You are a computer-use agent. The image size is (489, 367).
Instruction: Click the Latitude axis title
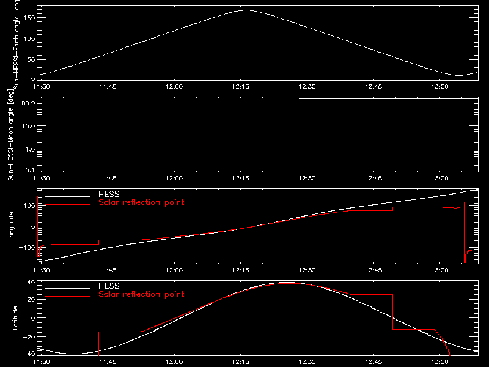(x=15, y=317)
